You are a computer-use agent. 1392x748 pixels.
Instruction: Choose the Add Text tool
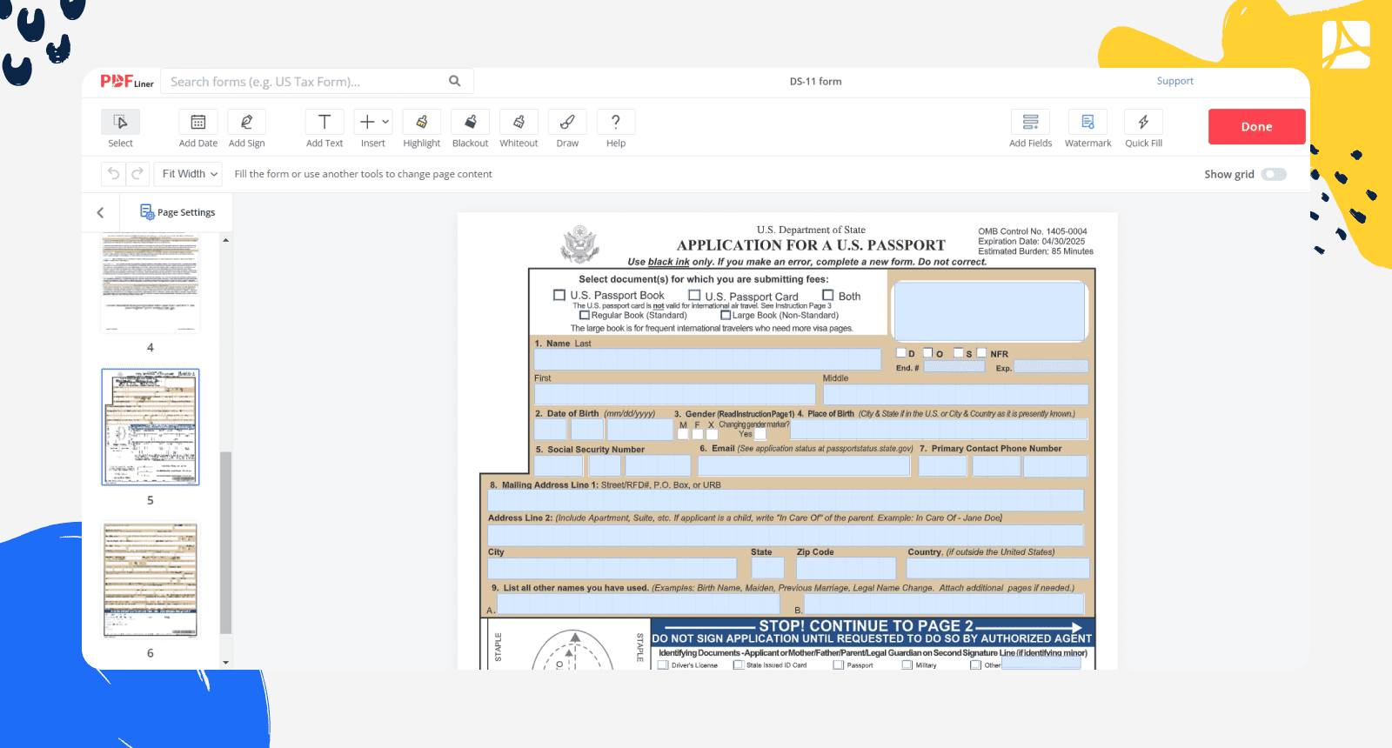(324, 123)
